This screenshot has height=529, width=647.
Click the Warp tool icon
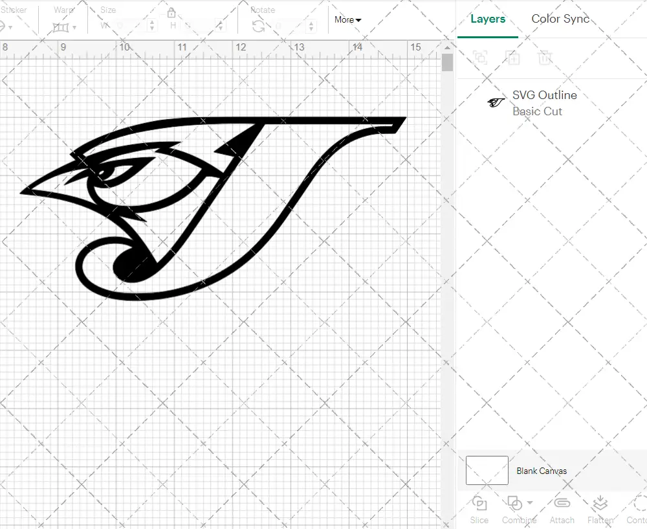tap(61, 28)
